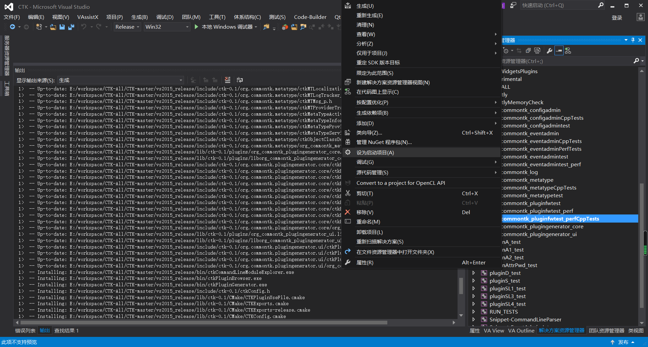Viewport: 648px width, 347px height.
Task: Click the Save floppy disk icon
Action: (x=62, y=27)
